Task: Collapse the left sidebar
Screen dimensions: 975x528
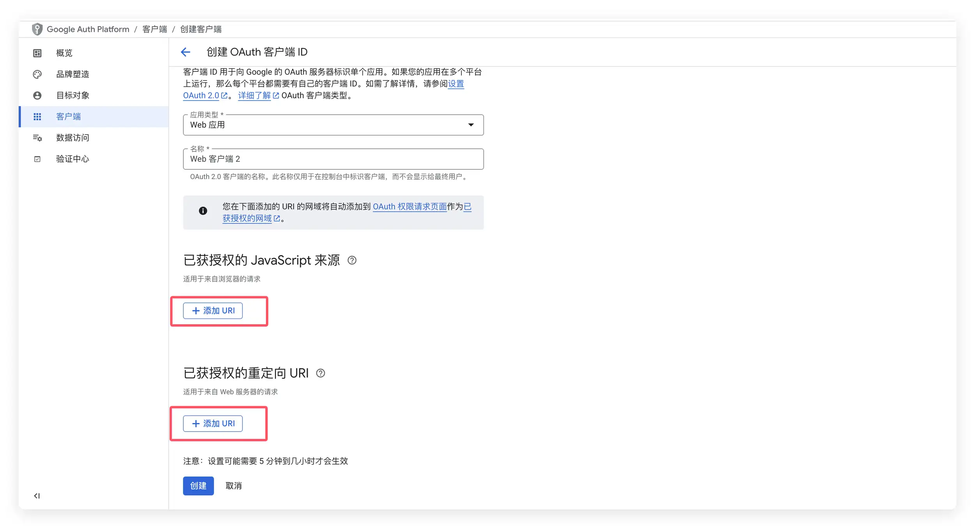Action: point(37,496)
